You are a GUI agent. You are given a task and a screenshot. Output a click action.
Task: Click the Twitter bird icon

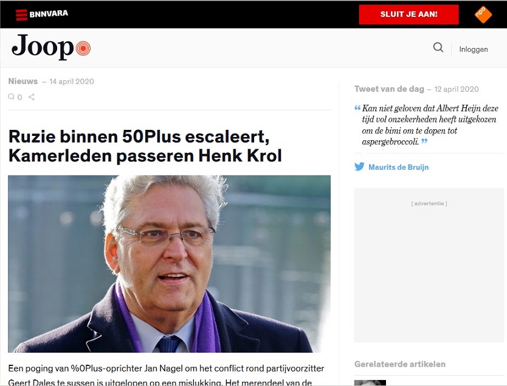tap(359, 166)
